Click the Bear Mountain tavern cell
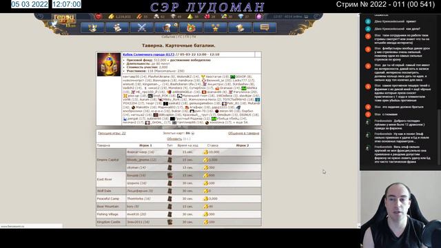 [x=111, y=207]
